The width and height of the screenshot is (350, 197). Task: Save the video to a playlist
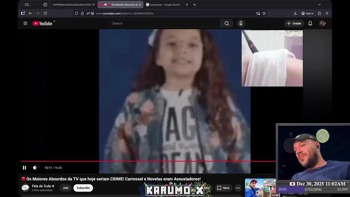[x=223, y=188]
